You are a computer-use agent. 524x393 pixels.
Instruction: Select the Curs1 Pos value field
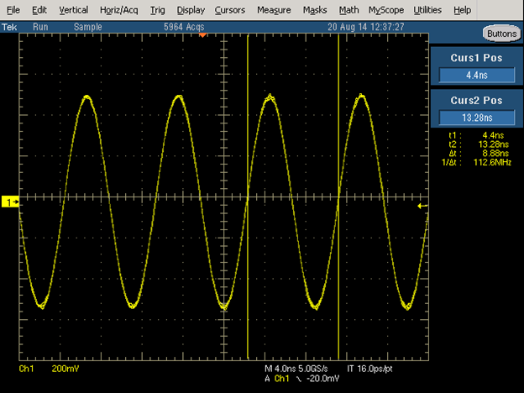[x=476, y=75]
